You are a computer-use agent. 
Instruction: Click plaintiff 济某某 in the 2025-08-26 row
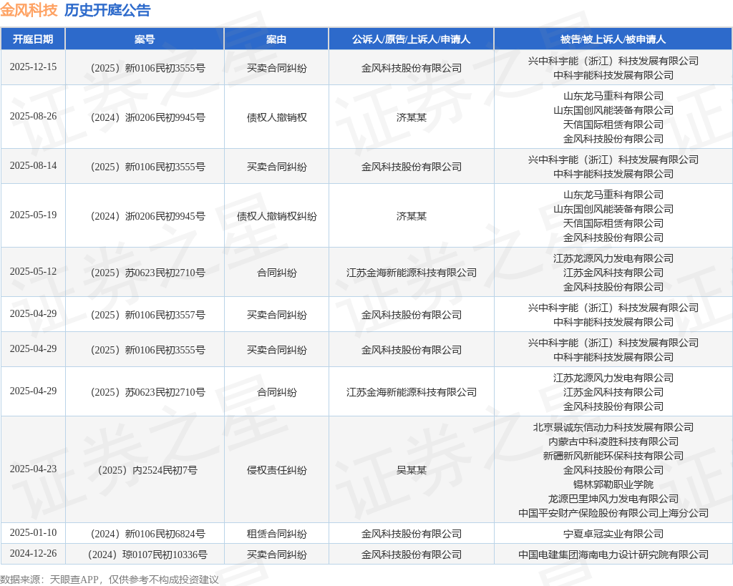click(412, 117)
